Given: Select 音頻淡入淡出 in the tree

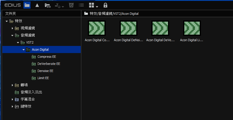Looking at the screenshot, I should [31, 92].
